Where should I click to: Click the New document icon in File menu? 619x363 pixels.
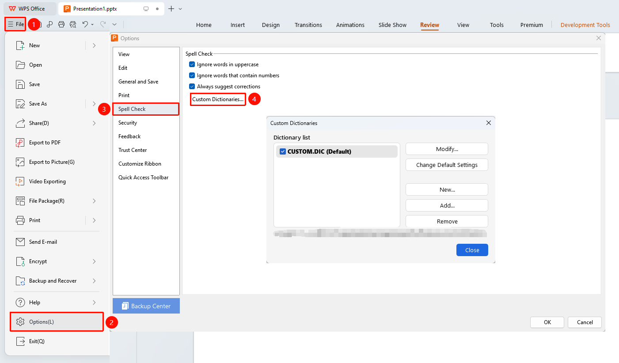(x=20, y=45)
